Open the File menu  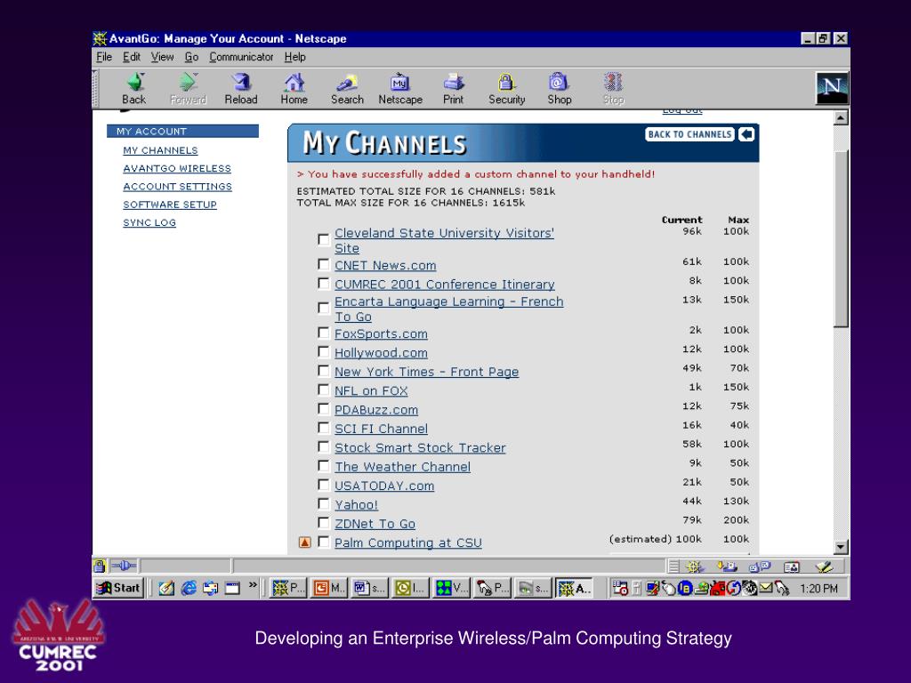(104, 57)
